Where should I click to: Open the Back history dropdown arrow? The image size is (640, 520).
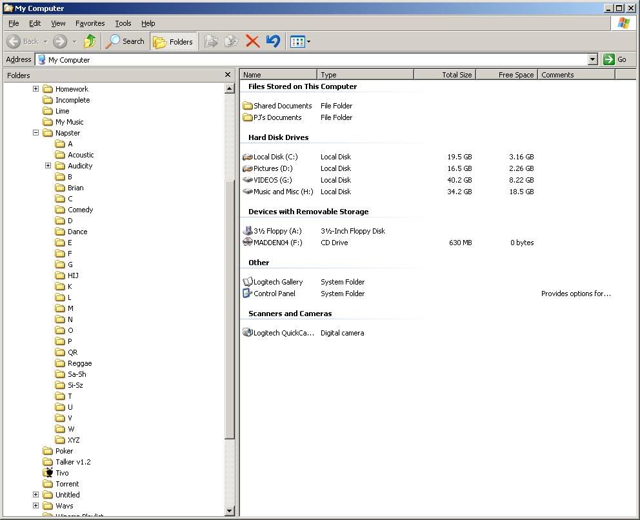point(45,42)
